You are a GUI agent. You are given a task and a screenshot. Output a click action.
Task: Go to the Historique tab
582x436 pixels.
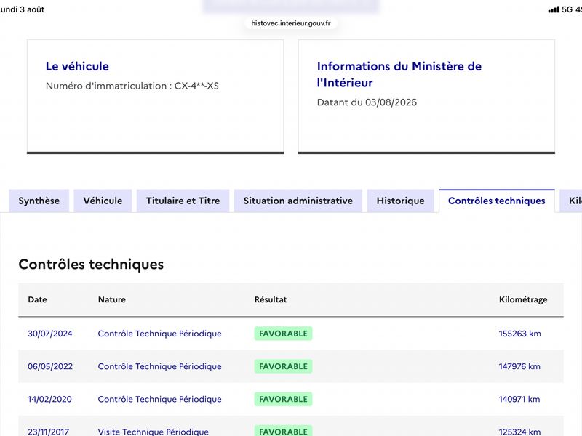tap(401, 201)
